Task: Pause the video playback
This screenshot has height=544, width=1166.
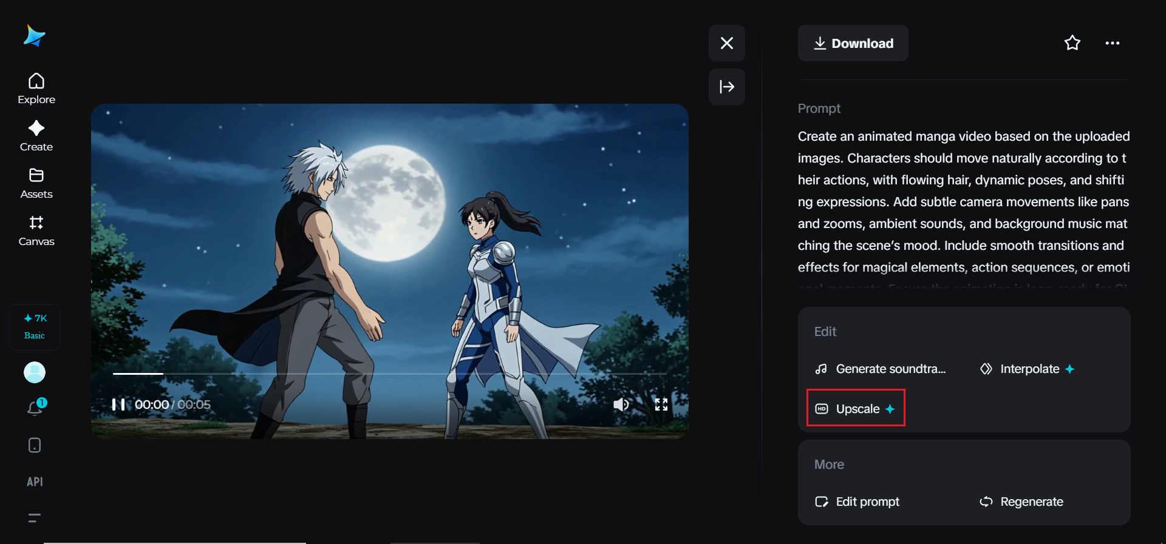Action: [x=118, y=405]
